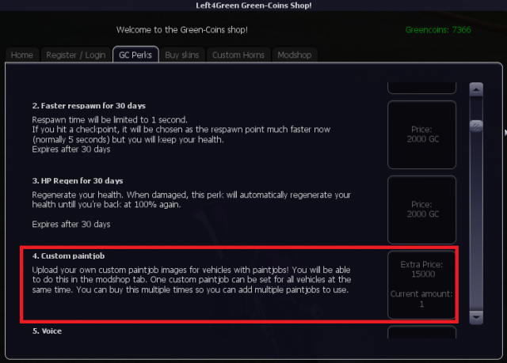Click the Greencoins: 7366 balance text
Screen dimensions: 507x363
(x=438, y=30)
